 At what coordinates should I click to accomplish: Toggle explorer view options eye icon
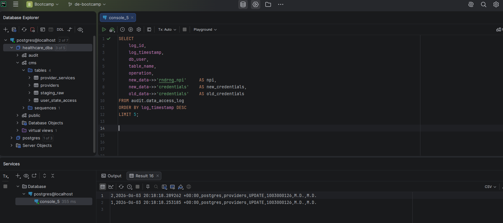tap(80, 29)
